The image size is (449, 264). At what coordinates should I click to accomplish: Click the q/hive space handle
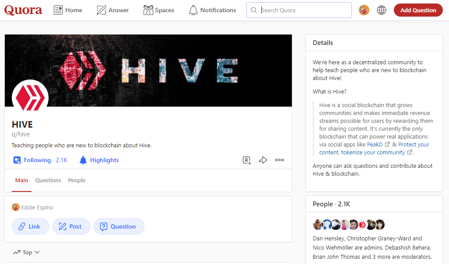[x=21, y=135]
